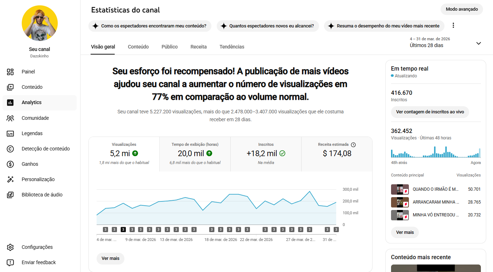Click the 'Seu canal' label
The height and width of the screenshot is (272, 493).
[x=40, y=49]
